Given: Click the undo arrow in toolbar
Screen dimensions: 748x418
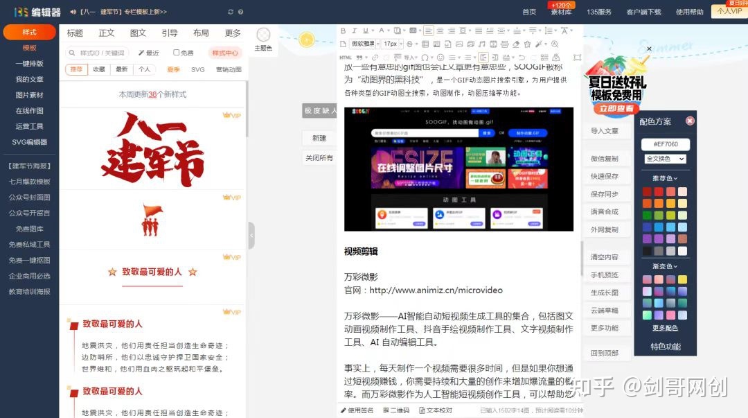Looking at the screenshot, I should coord(522,58).
